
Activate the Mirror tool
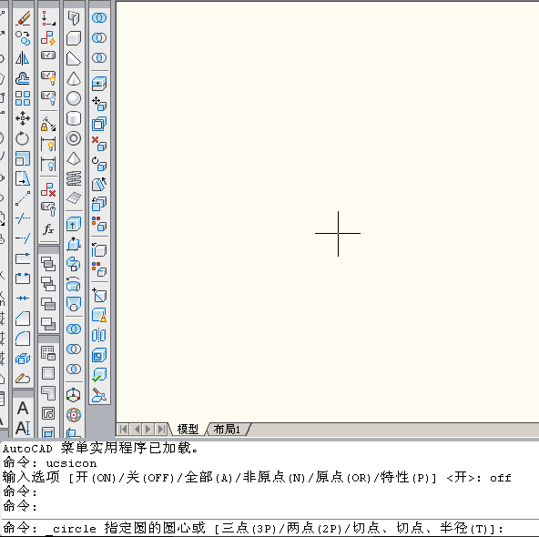(23, 58)
